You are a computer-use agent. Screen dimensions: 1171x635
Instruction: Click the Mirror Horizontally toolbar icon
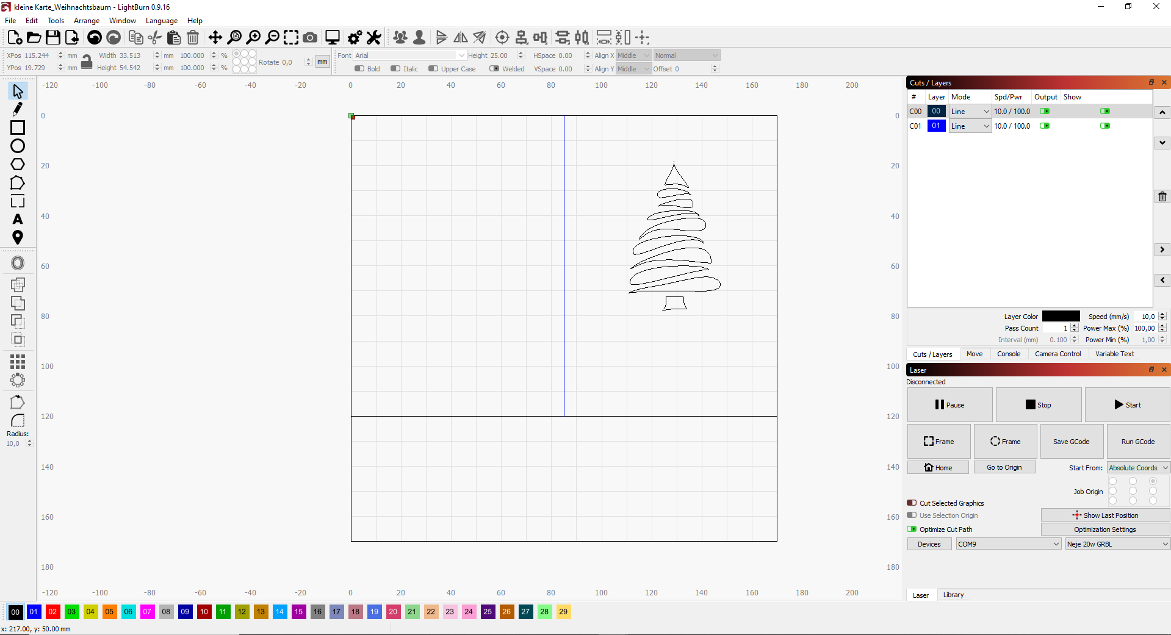[460, 37]
